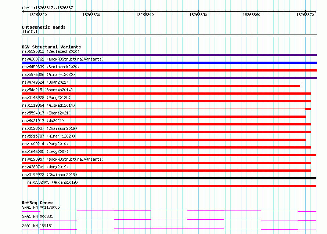The width and height of the screenshot is (327, 234).
Task: Open variant dgv54e215 (Boomsma2014) label
Action: pos(47,90)
